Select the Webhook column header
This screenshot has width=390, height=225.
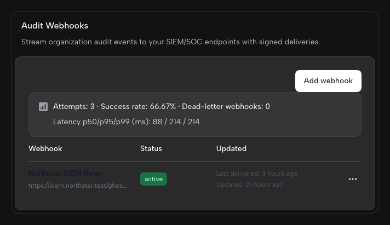[45, 149]
